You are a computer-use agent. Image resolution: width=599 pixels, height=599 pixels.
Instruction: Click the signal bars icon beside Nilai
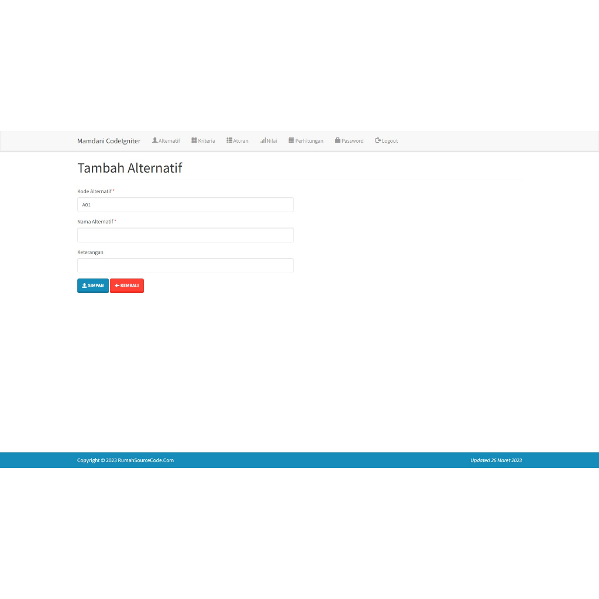(x=263, y=140)
